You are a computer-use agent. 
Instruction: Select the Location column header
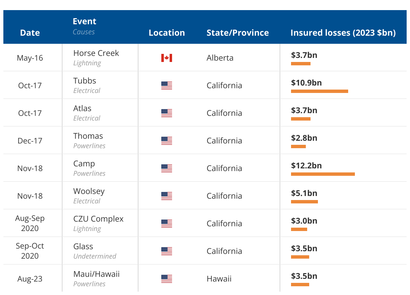pos(167,33)
